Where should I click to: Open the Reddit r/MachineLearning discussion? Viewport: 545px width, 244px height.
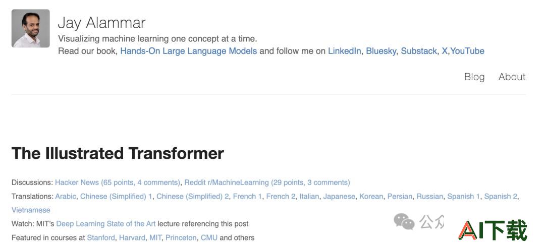click(267, 182)
